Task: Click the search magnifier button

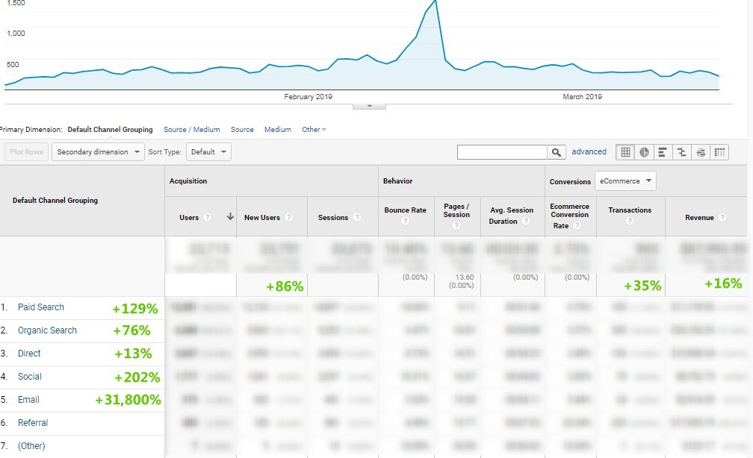Action: 557,152
